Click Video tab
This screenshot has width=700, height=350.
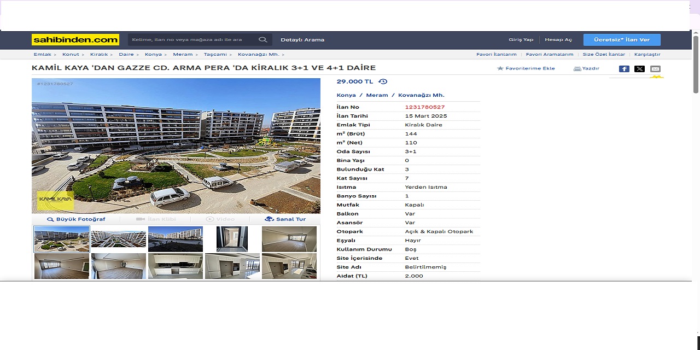pos(220,219)
